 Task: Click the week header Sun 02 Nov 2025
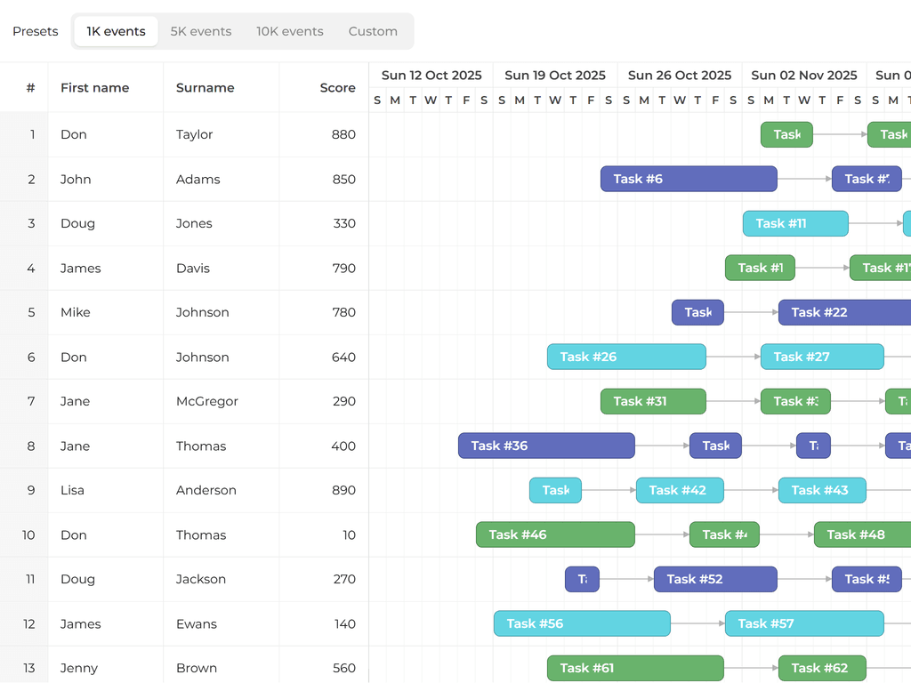coord(803,76)
